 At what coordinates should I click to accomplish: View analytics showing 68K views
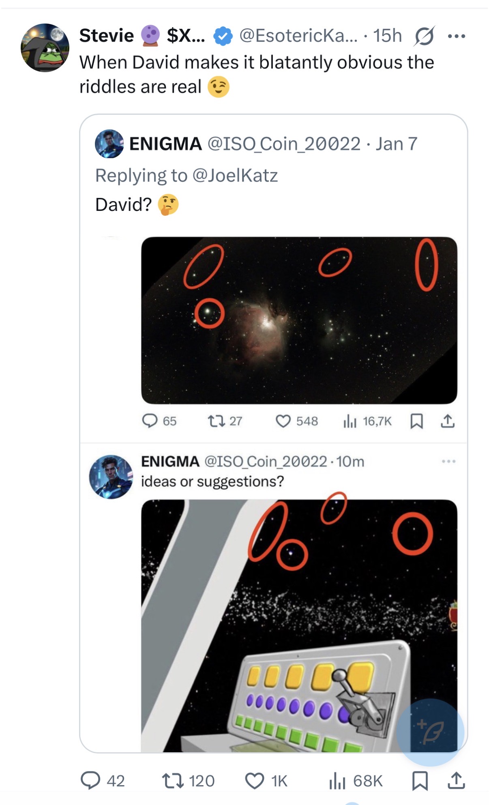pyautogui.click(x=337, y=781)
